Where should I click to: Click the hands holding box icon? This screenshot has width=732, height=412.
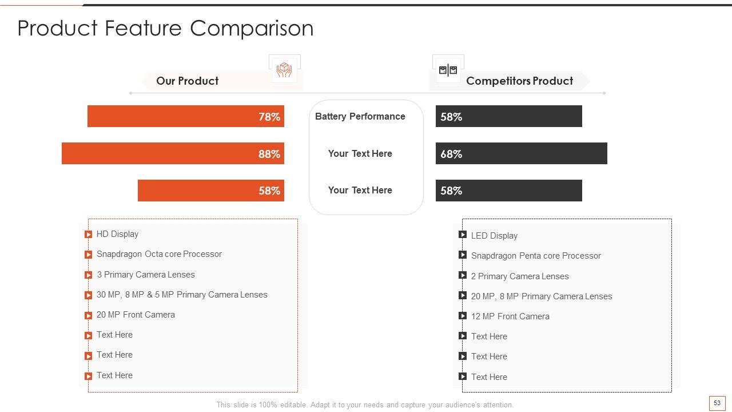point(284,70)
